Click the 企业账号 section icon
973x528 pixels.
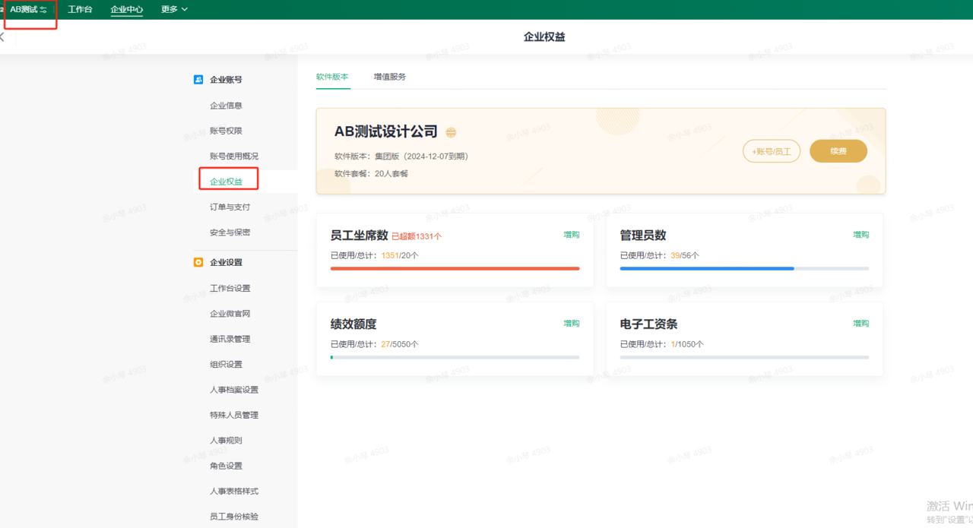[198, 80]
